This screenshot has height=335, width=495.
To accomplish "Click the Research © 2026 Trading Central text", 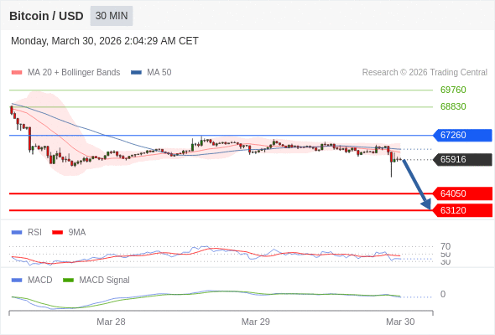I will point(425,73).
